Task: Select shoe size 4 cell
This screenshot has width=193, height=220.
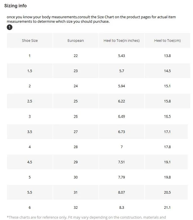Action: point(30,147)
